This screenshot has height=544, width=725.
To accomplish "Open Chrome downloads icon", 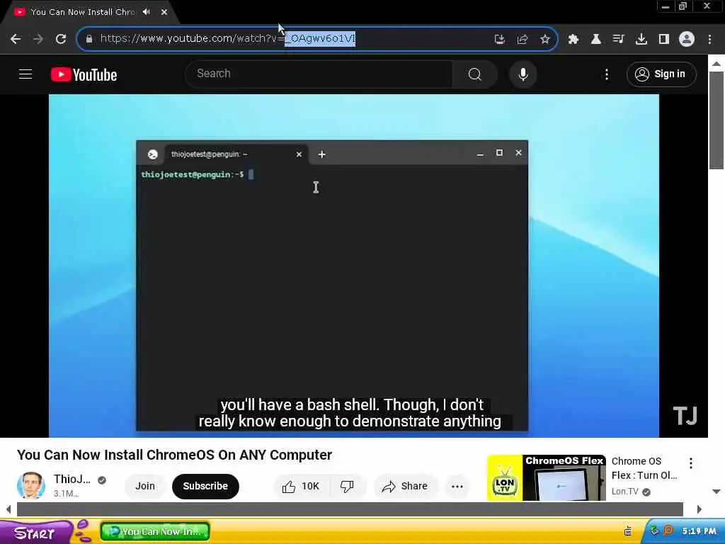I will click(x=641, y=39).
